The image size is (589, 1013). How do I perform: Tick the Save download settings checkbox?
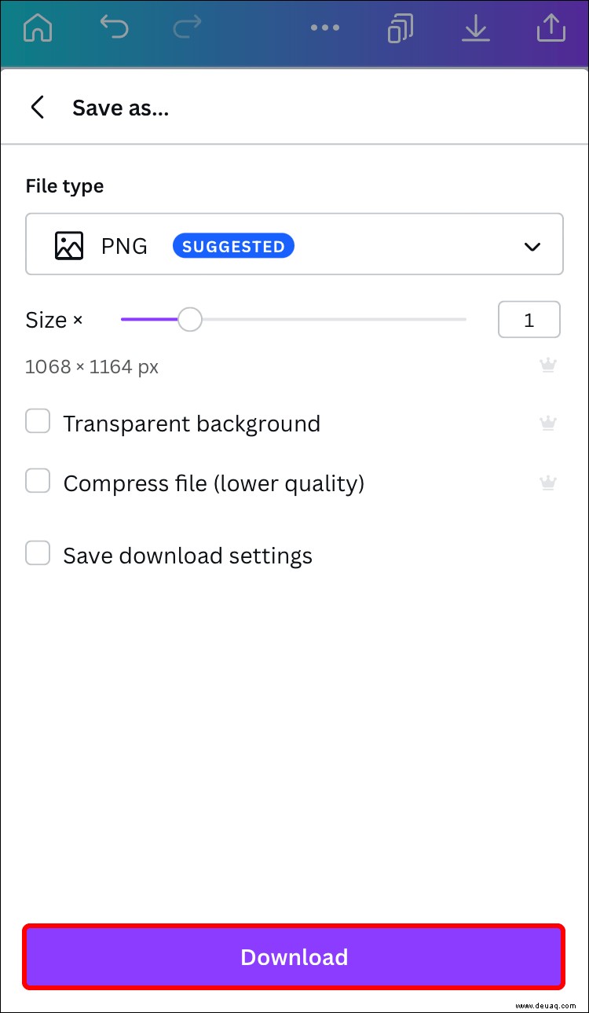(38, 553)
